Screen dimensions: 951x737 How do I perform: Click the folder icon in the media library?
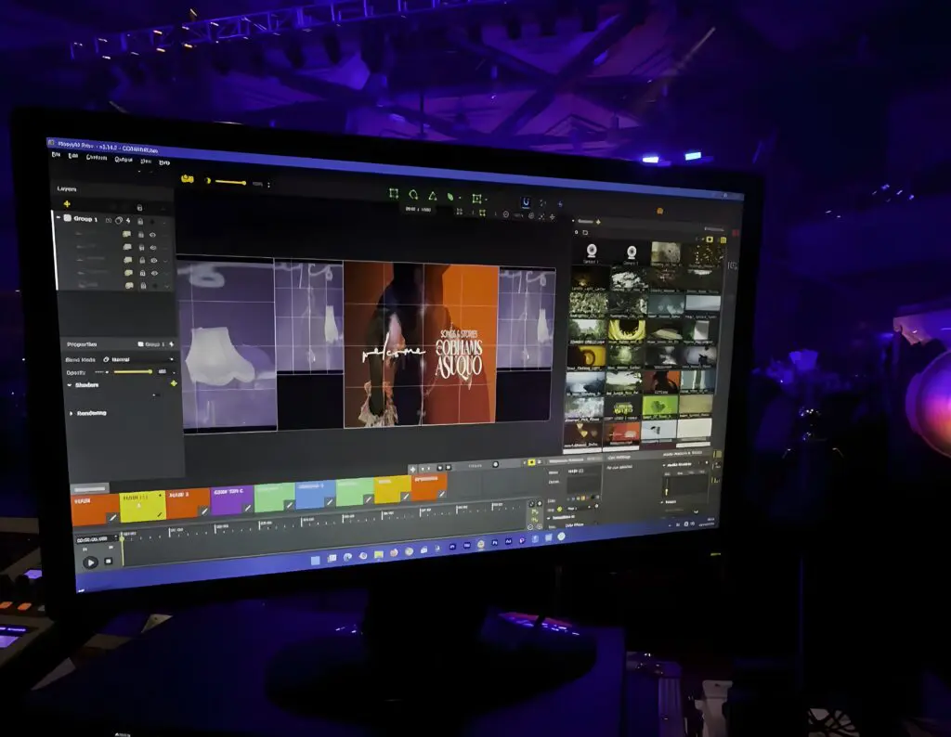pos(585,232)
